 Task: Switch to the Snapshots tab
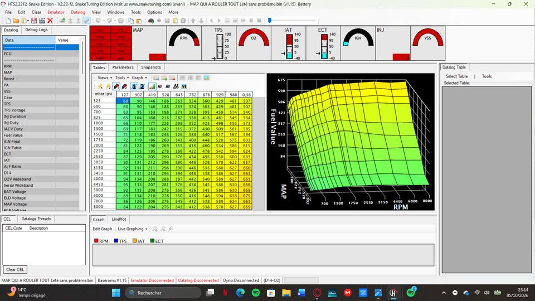pyautogui.click(x=151, y=67)
